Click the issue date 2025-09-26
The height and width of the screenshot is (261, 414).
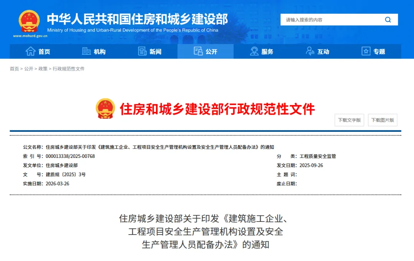click(311, 166)
